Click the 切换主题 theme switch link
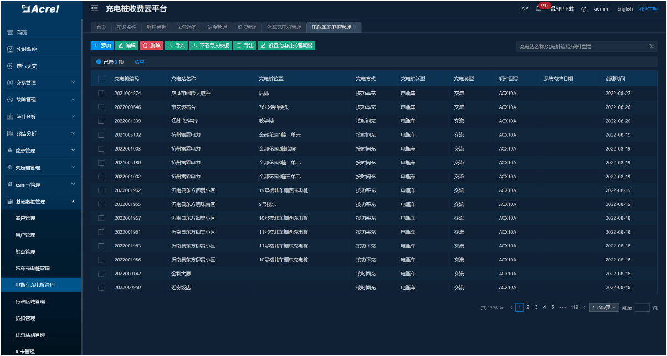 [x=648, y=9]
